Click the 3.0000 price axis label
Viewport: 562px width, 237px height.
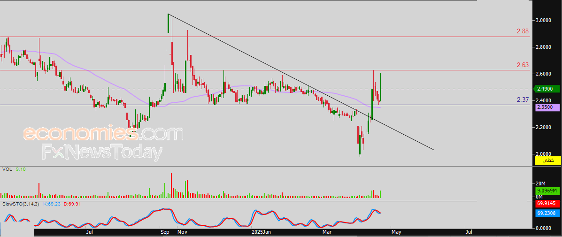(x=544, y=20)
